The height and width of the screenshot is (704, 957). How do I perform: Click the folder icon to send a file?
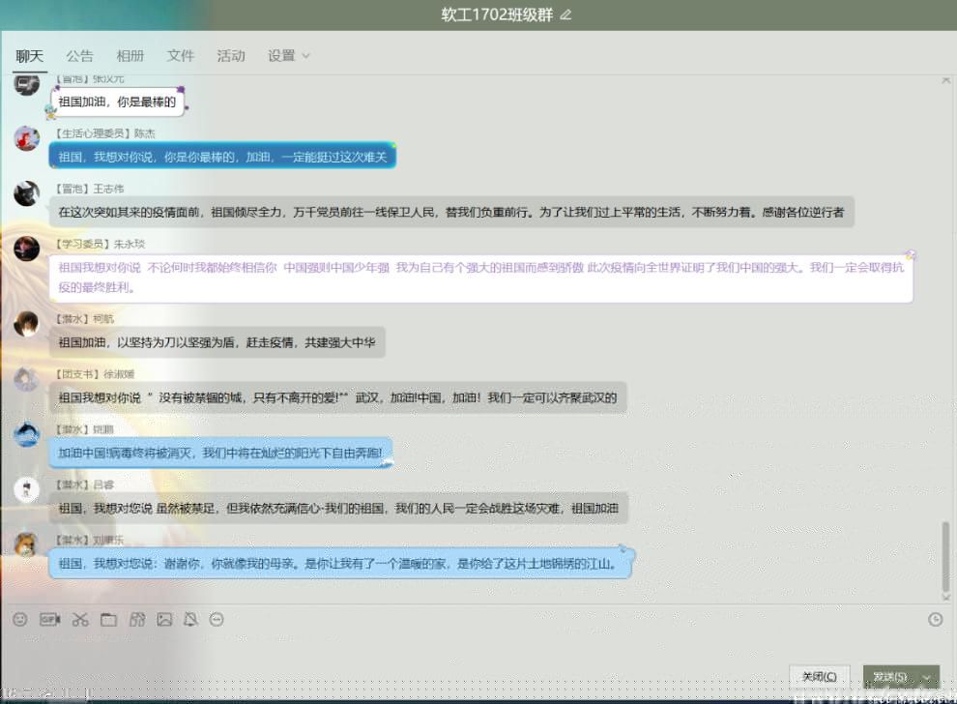point(108,619)
